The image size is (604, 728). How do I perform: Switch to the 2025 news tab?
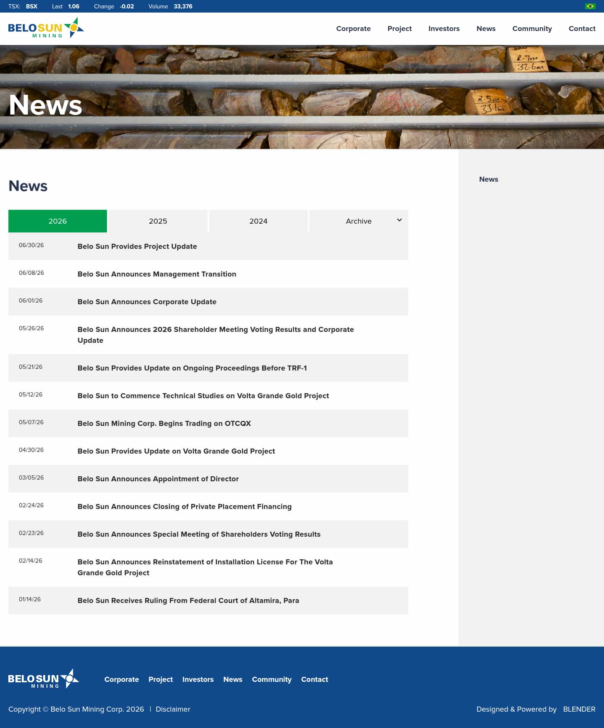point(158,221)
